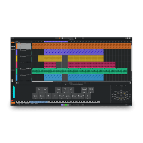Trigger the Gmin7 chord pad
The height and width of the screenshot is (143, 143).
(68, 96)
